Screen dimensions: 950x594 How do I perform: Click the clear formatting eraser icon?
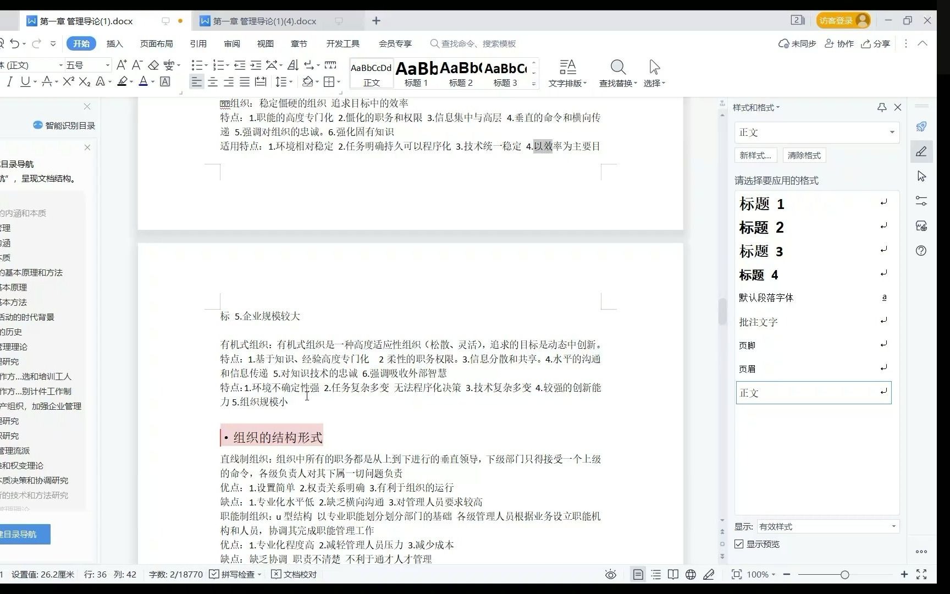tap(153, 65)
